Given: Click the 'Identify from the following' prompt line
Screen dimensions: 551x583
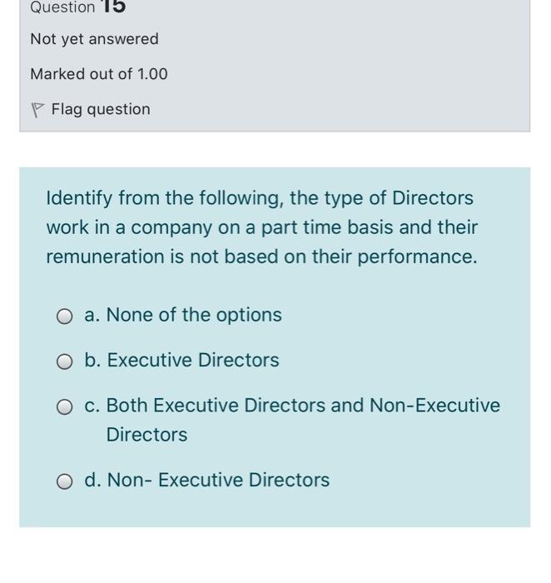Looking at the screenshot, I should click(x=260, y=198).
